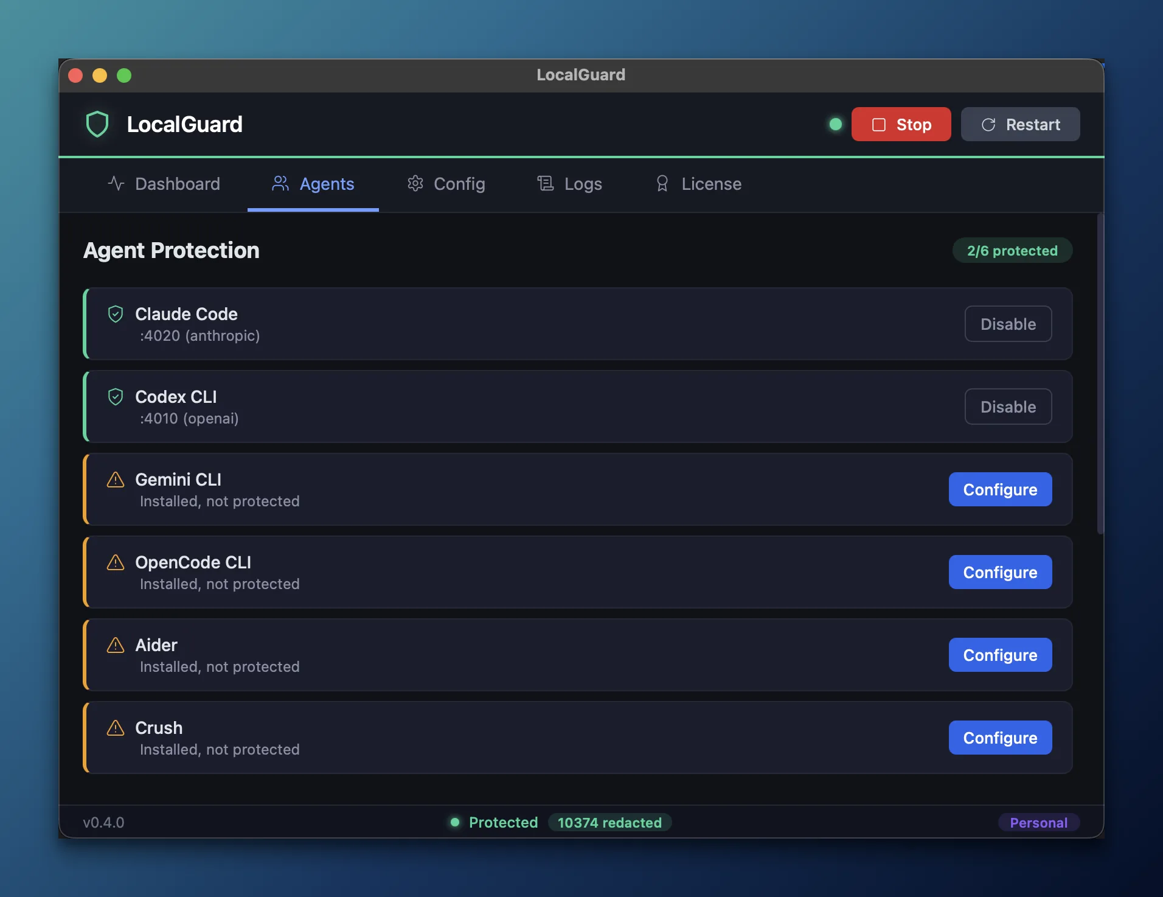
Task: Stop the LocalGuard service
Action: coord(901,124)
